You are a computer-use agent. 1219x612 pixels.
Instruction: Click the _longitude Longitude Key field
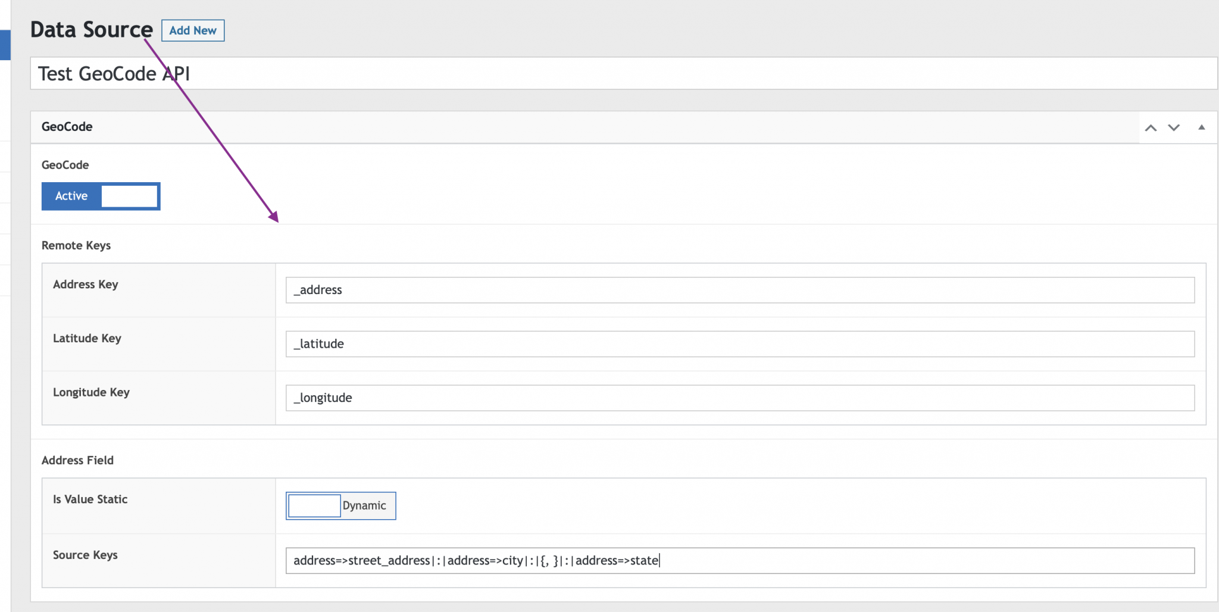740,398
